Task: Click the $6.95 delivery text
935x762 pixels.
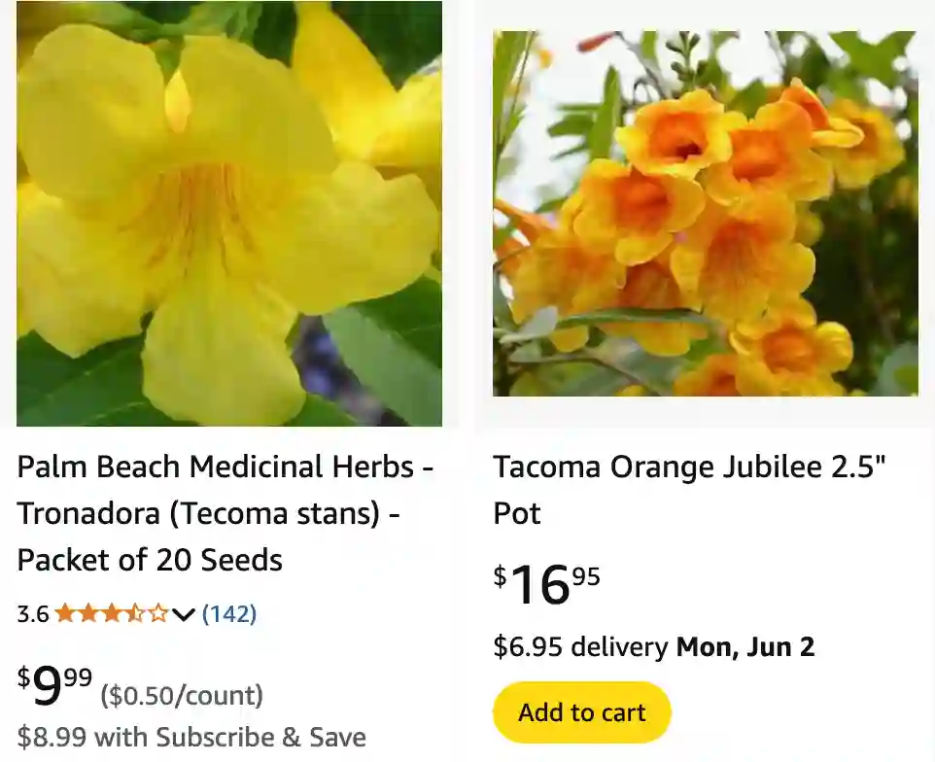Action: coord(580,646)
